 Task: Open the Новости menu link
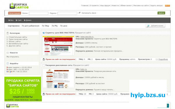(x=115, y=6)
